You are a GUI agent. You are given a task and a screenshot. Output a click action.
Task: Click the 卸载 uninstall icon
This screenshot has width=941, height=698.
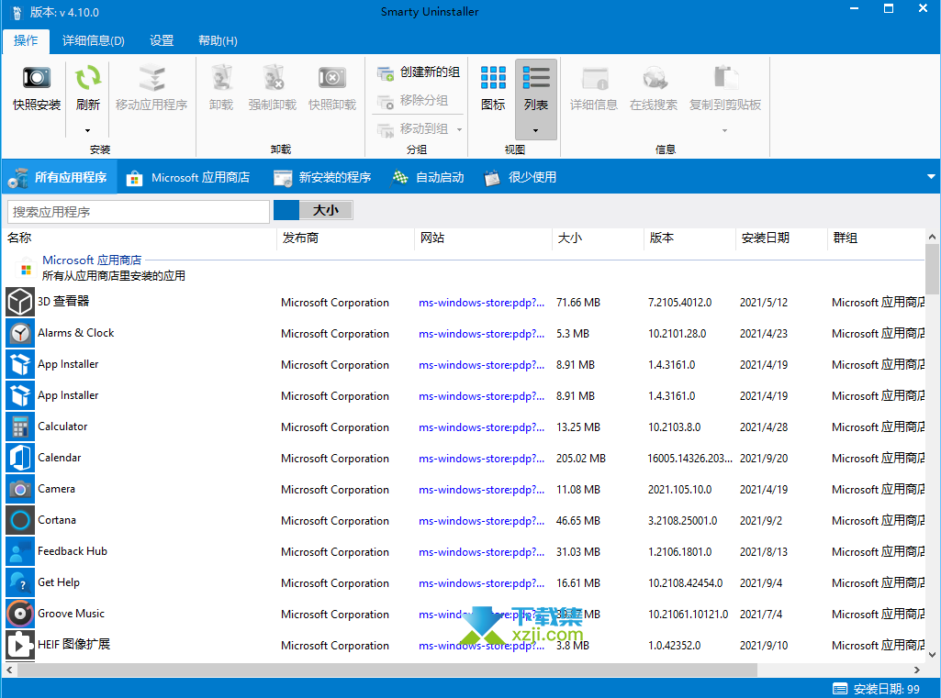[221, 78]
